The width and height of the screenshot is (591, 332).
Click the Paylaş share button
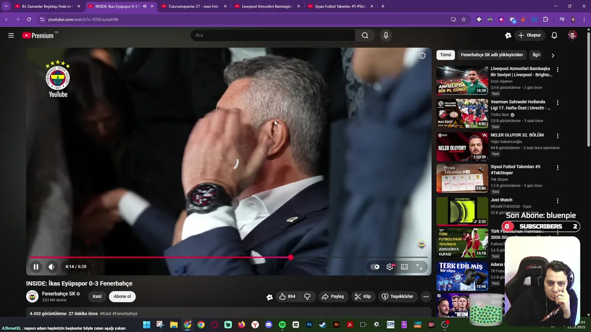click(x=333, y=296)
